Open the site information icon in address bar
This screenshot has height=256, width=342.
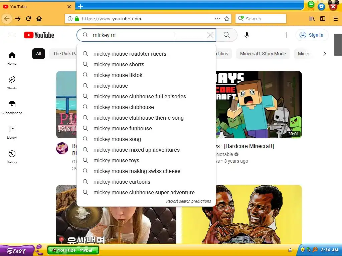coord(70,19)
